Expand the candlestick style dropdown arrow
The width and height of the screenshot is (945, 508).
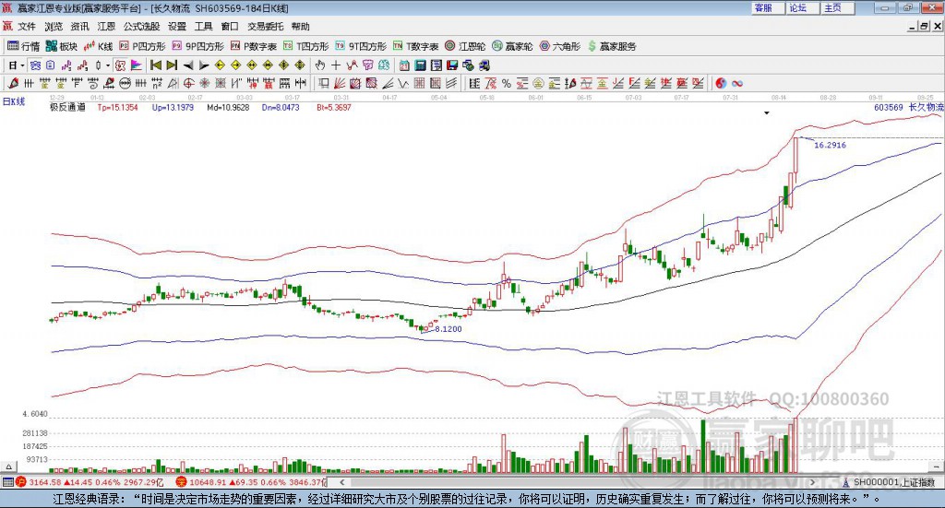tap(108, 65)
